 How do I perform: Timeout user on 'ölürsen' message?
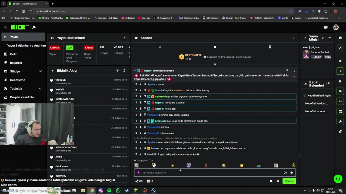tap(141, 127)
